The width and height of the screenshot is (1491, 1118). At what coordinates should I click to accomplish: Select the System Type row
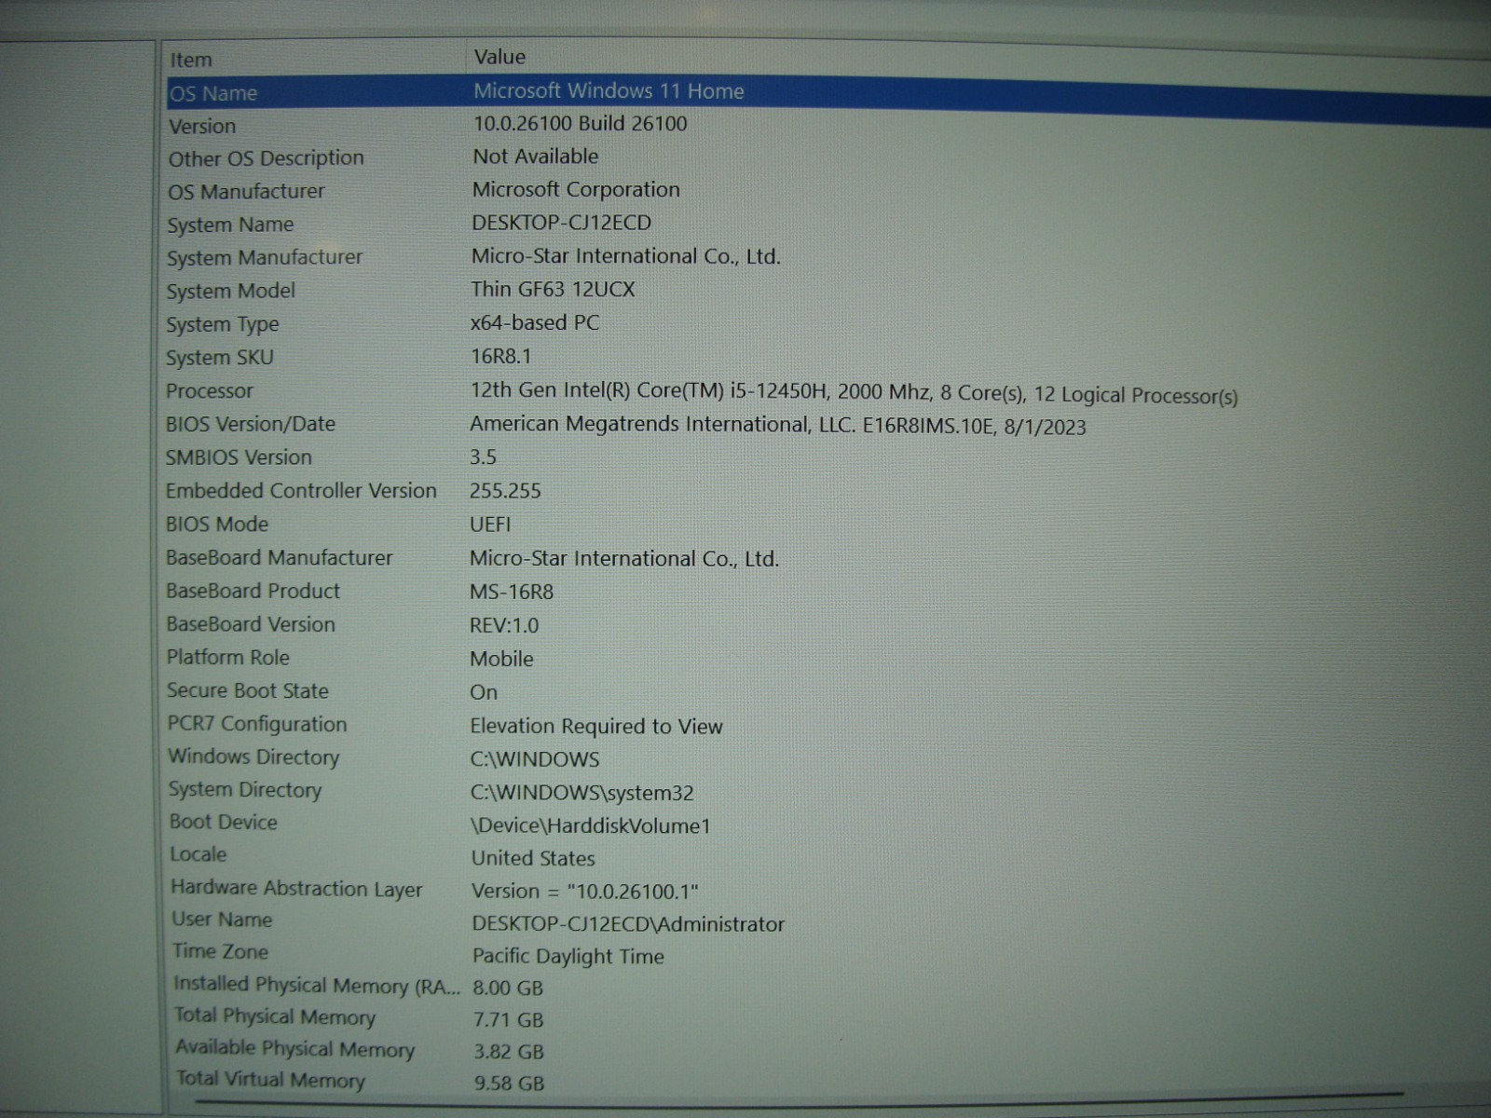point(223,324)
